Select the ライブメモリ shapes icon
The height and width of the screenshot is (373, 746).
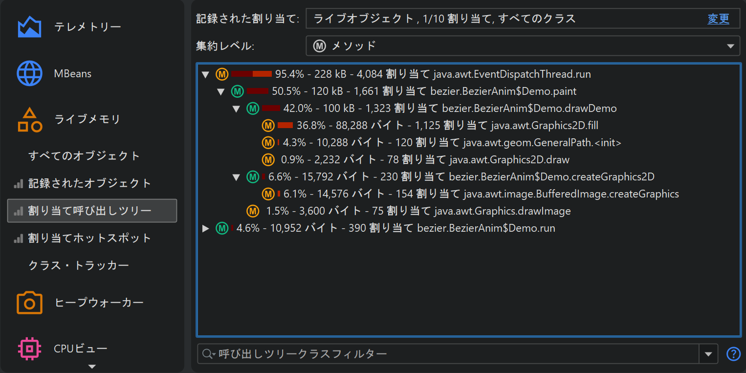tap(29, 120)
